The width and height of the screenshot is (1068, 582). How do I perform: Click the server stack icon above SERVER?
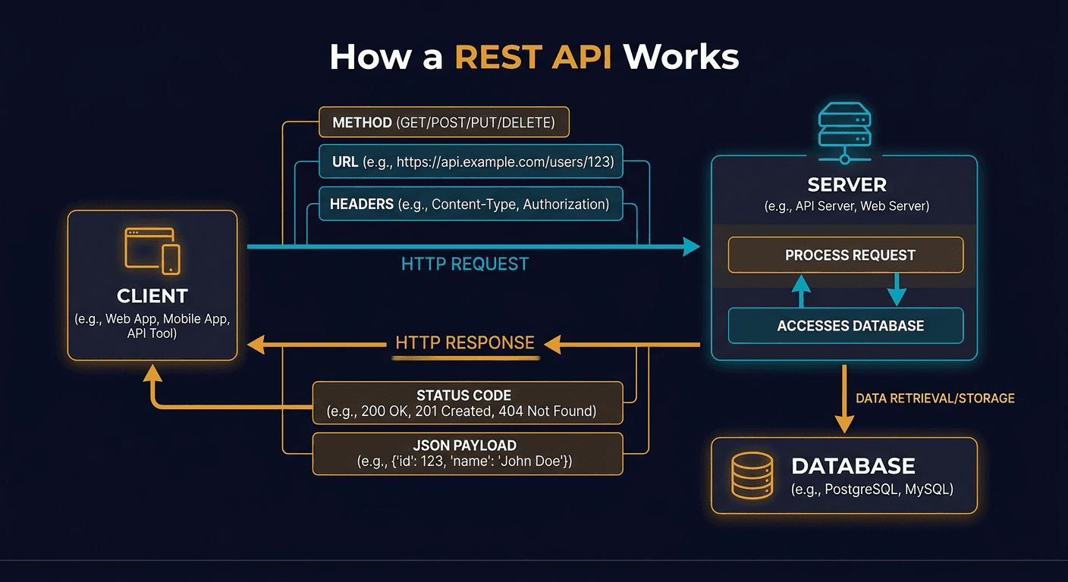844,125
